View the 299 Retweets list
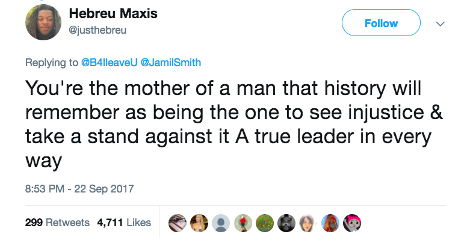 point(57,223)
